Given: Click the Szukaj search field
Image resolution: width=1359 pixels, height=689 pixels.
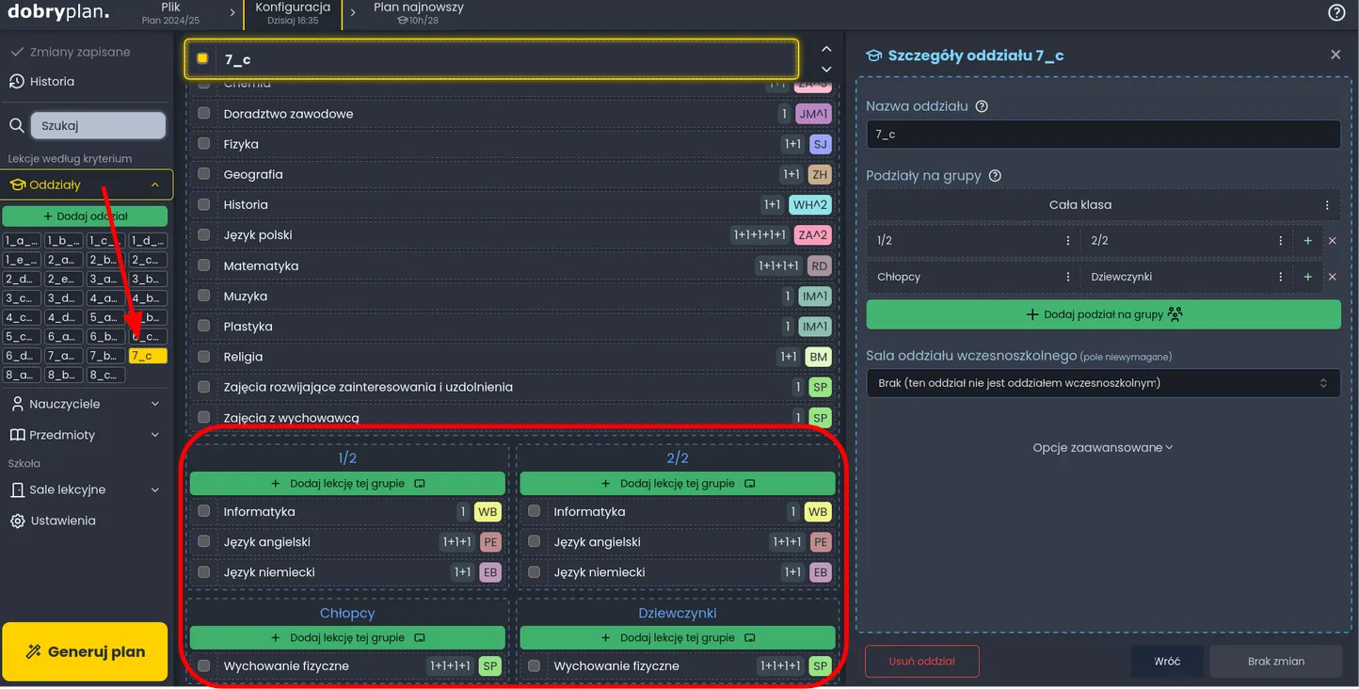Looking at the screenshot, I should click(x=98, y=125).
